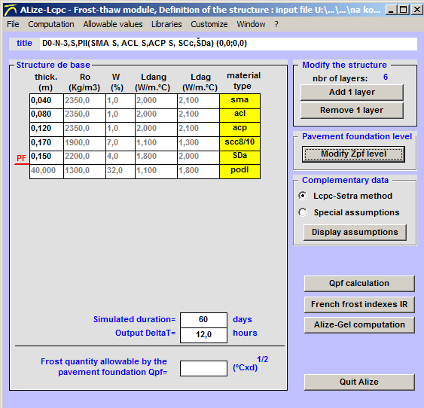
Task: Click the title input field
Action: pyautogui.click(x=228, y=44)
